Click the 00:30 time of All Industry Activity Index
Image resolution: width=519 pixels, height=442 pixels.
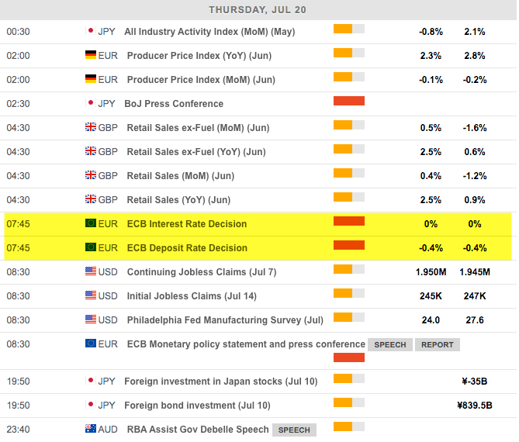tap(18, 32)
